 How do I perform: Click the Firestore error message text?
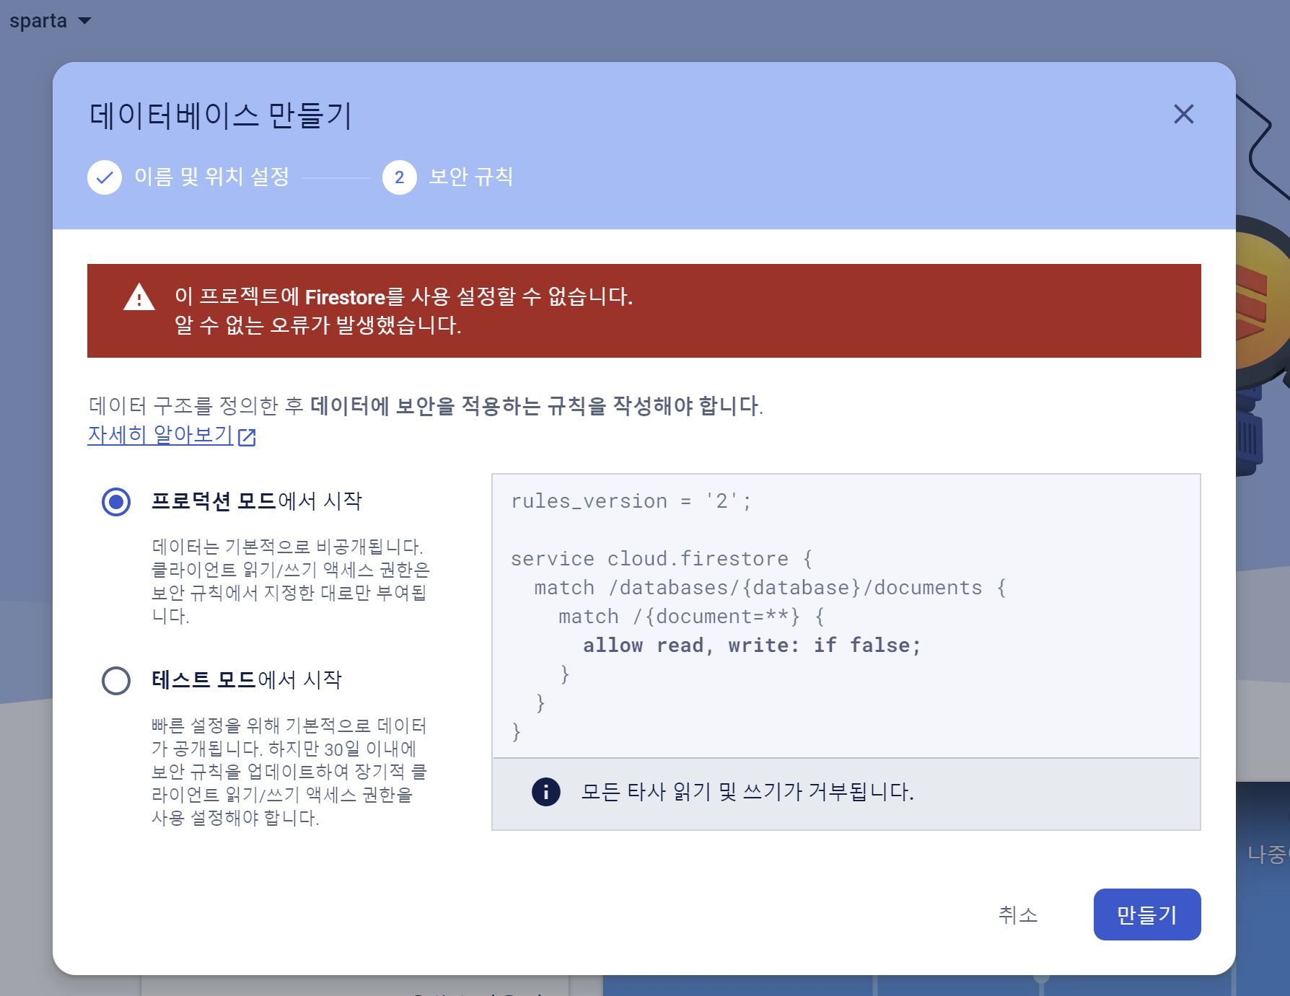point(403,296)
